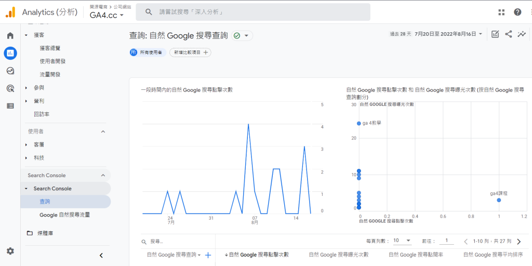Select the Reports bar-chart icon
This screenshot has width=532, height=266.
point(10,54)
